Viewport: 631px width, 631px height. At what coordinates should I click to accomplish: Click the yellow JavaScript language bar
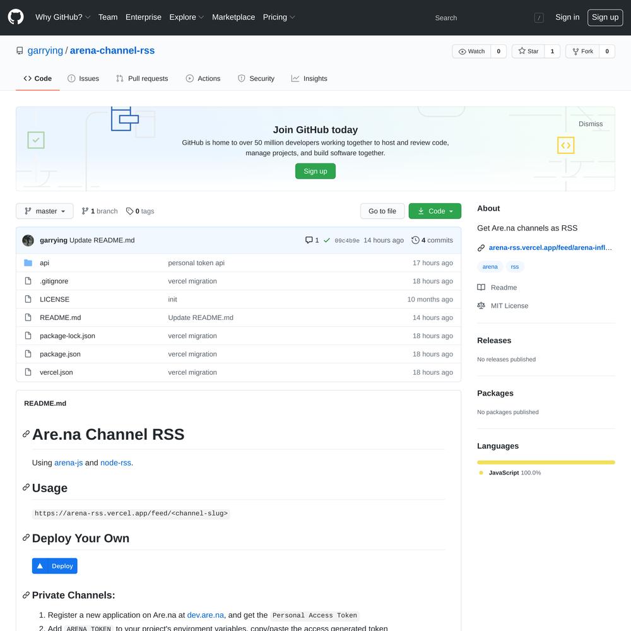pos(546,463)
